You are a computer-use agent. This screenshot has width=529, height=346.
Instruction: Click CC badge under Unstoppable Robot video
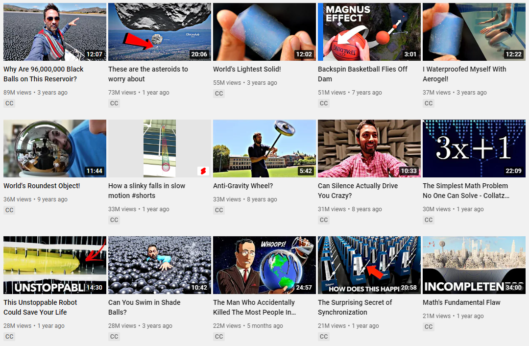point(9,337)
